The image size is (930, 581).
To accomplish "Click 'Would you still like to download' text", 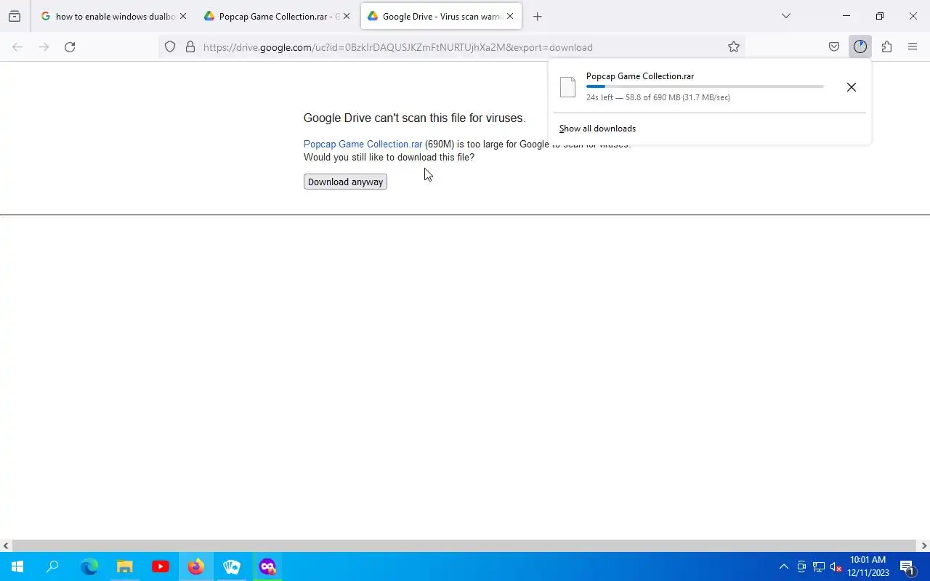I will click(389, 157).
